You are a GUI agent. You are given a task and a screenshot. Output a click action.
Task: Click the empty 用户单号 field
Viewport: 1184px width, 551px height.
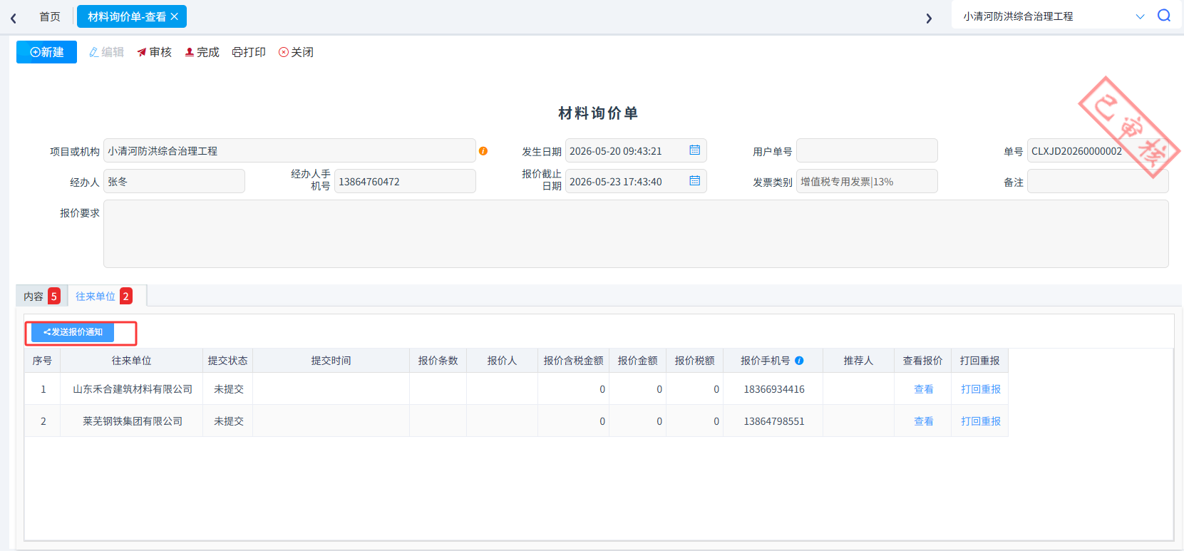(867, 150)
